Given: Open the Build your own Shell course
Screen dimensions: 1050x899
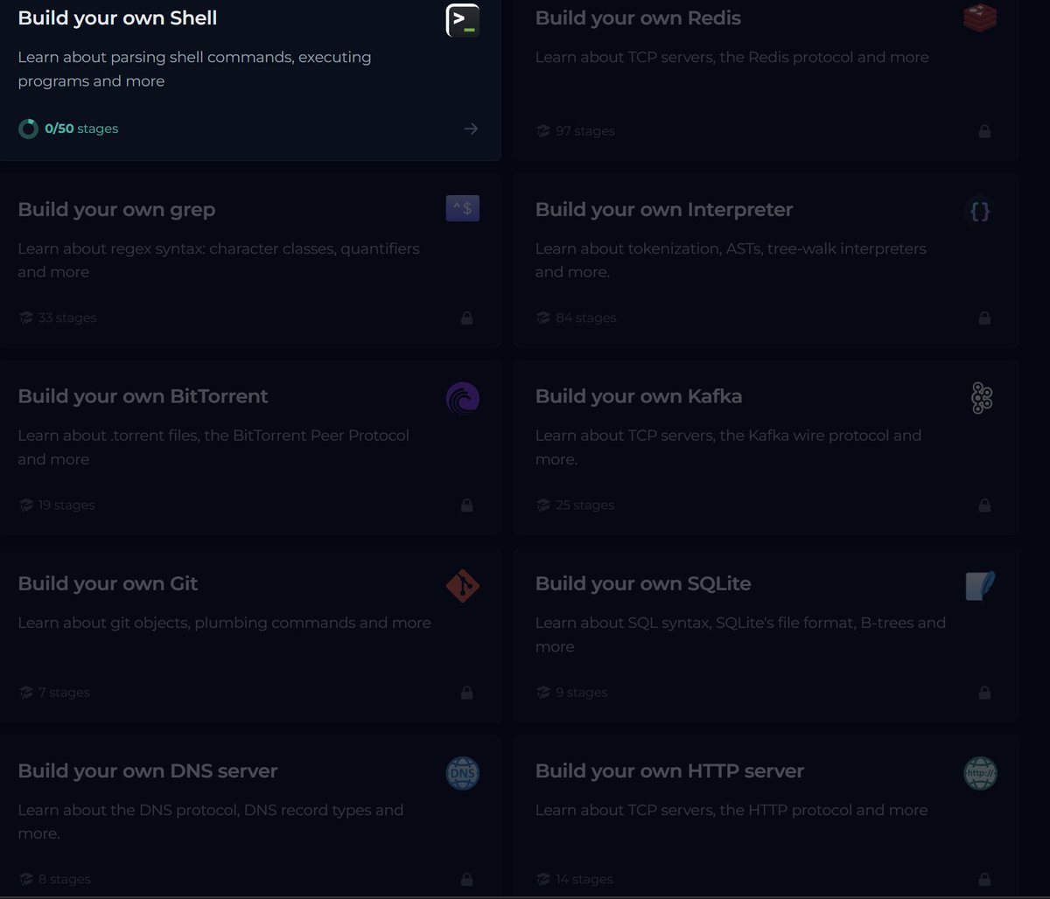Looking at the screenshot, I should (249, 79).
